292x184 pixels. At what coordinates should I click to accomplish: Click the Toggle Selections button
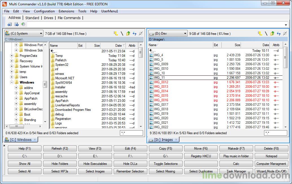[166, 164]
